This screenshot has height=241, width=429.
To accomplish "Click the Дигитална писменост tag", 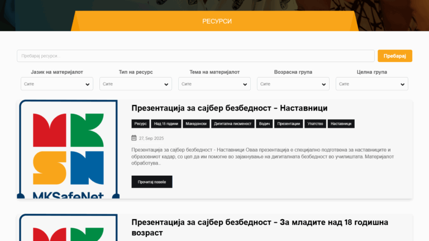I will [232, 124].
